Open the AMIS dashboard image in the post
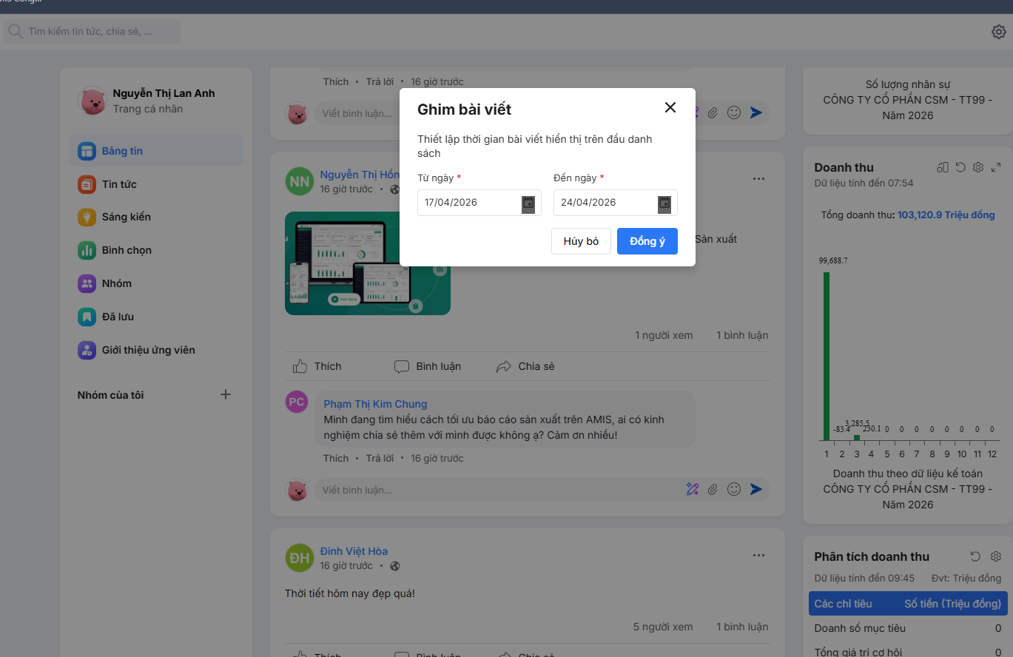This screenshot has height=657, width=1013. [x=368, y=263]
